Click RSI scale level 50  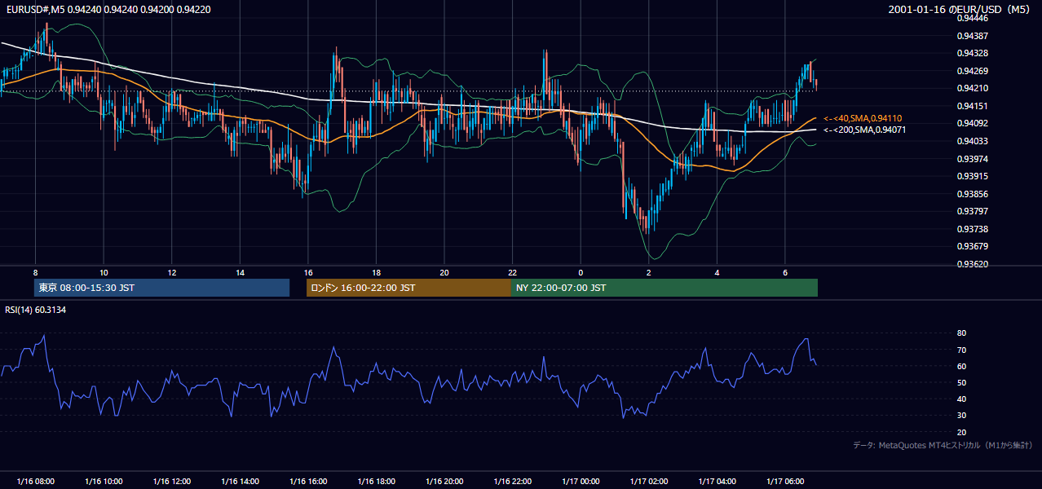coord(961,382)
